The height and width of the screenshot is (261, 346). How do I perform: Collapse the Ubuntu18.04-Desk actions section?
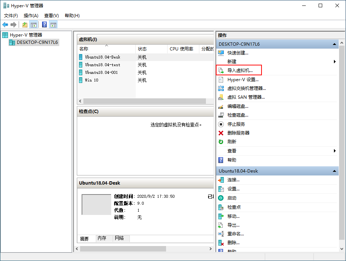334,171
